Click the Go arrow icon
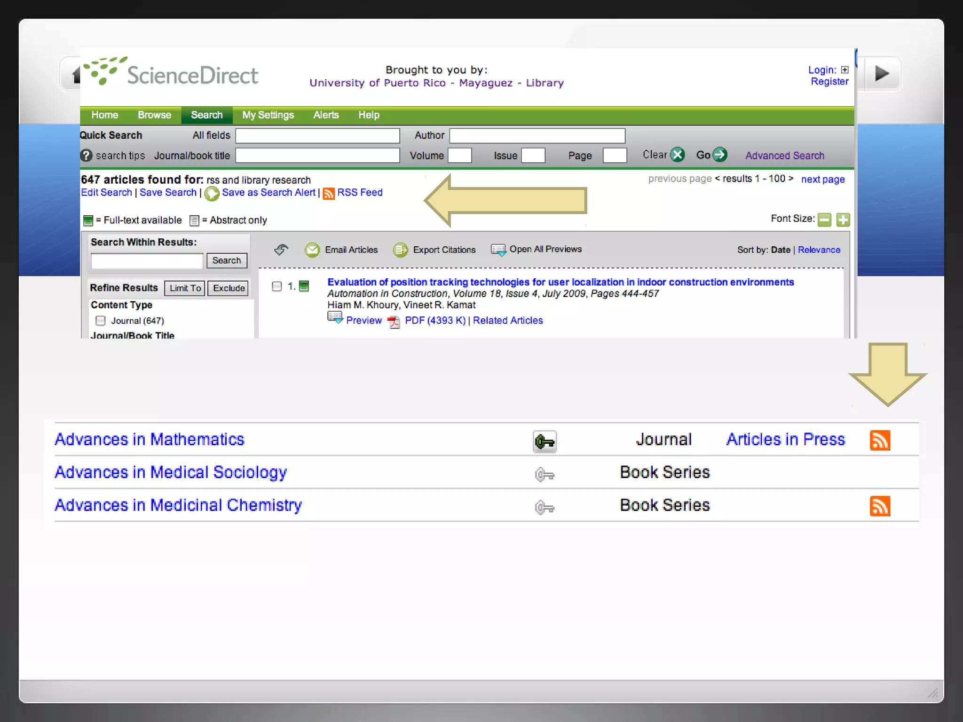The image size is (963, 722). (719, 155)
